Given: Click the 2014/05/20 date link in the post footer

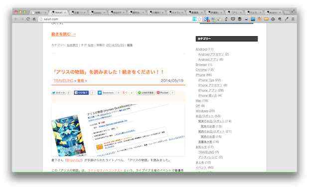Looking at the screenshot, I should click(115, 45).
